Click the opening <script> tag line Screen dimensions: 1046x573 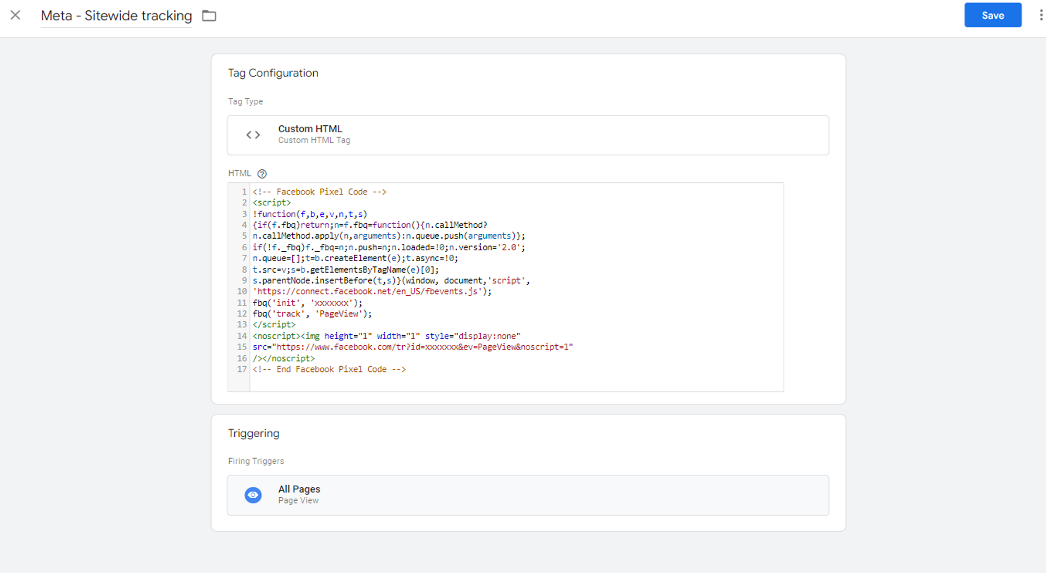click(271, 203)
